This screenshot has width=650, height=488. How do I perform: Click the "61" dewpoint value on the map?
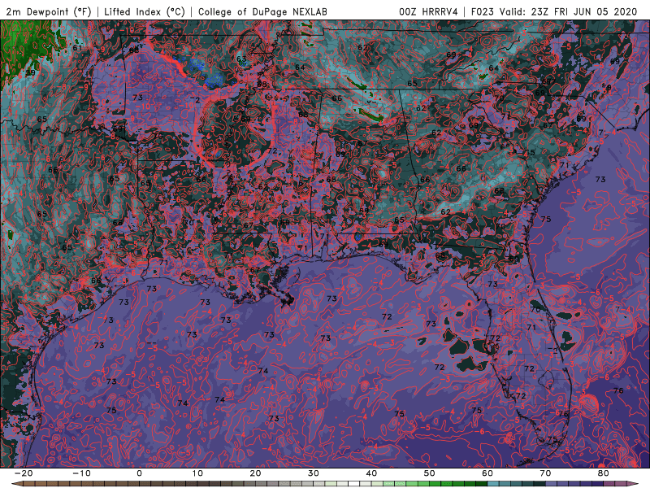click(77, 48)
